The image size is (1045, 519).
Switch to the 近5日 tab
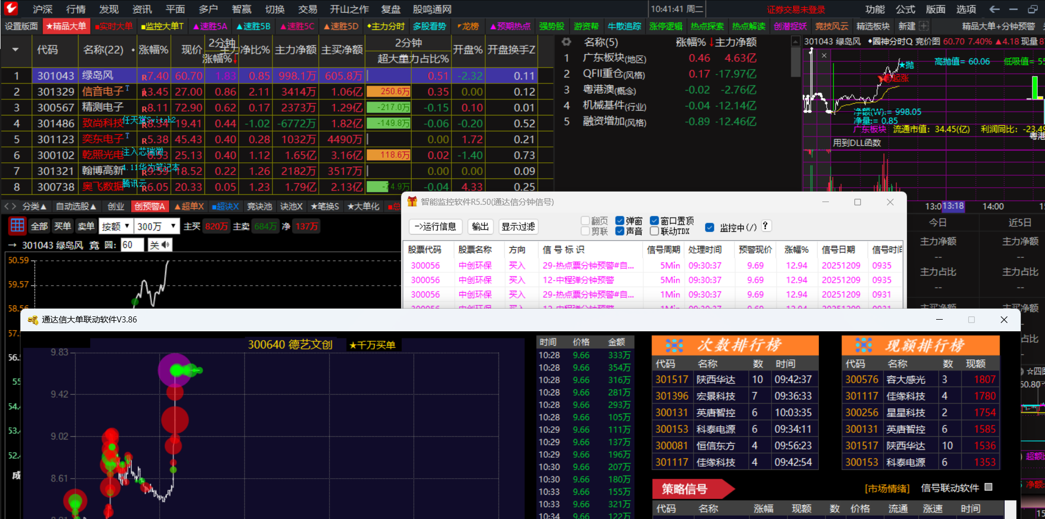(x=1020, y=222)
